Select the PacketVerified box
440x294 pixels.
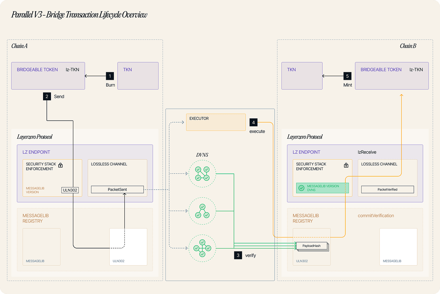387,189
